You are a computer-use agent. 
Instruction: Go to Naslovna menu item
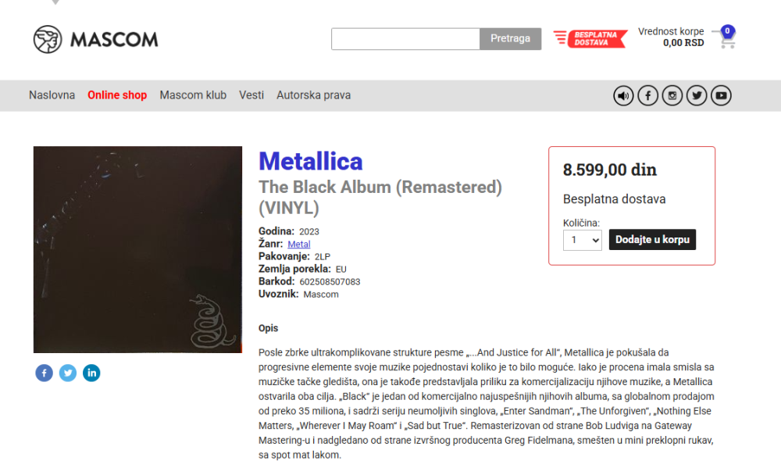[x=52, y=95]
